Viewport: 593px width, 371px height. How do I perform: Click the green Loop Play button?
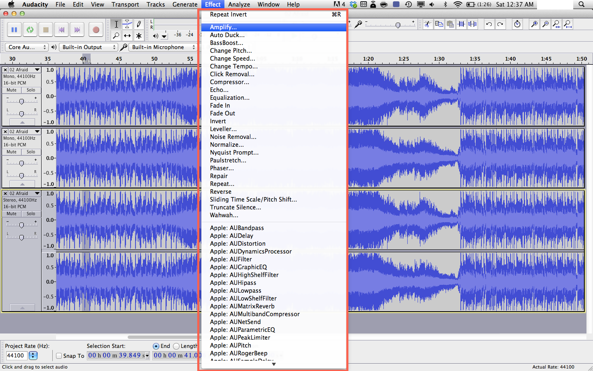[30, 30]
